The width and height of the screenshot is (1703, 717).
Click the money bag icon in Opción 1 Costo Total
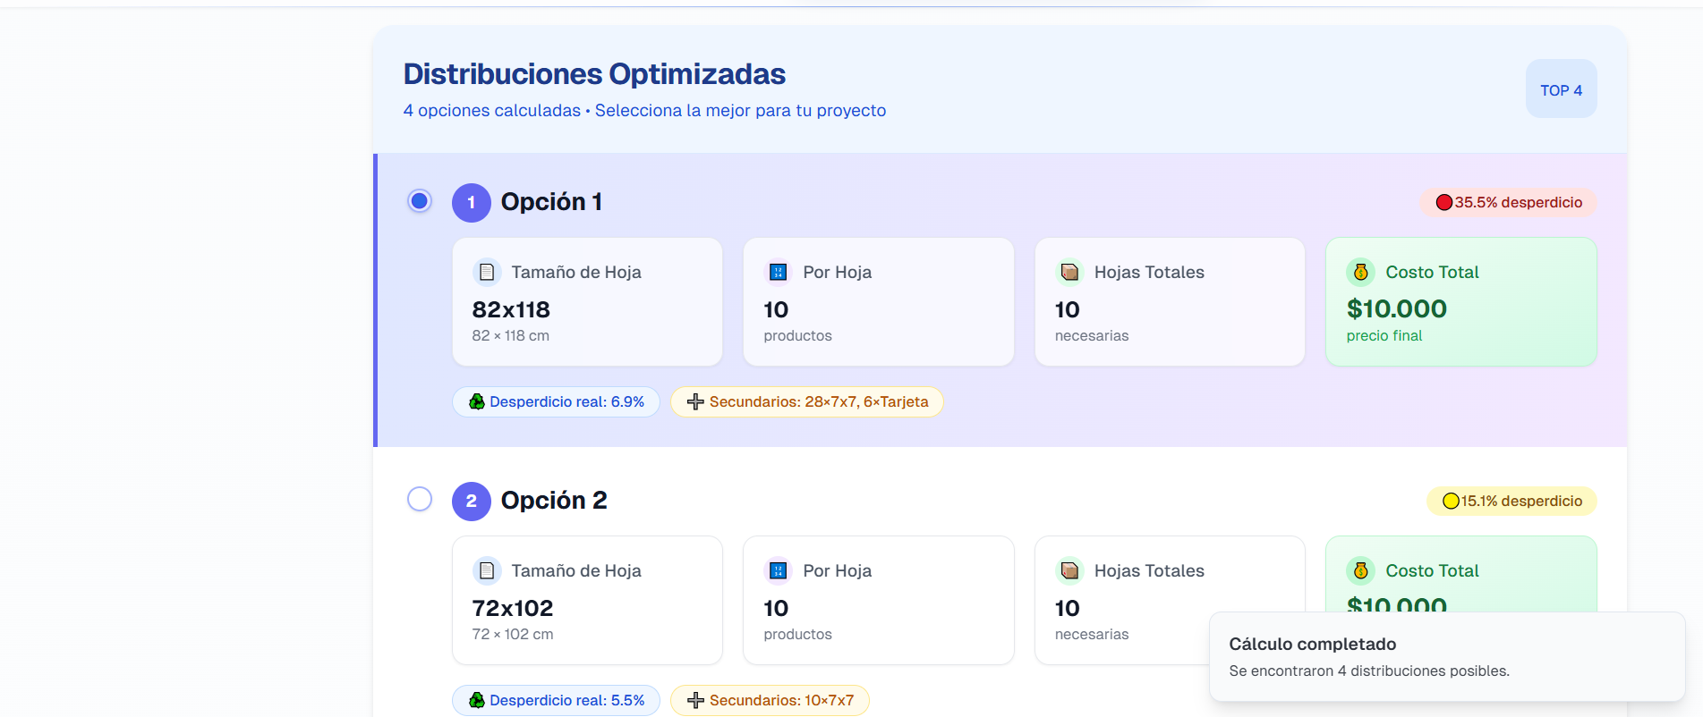click(1360, 272)
